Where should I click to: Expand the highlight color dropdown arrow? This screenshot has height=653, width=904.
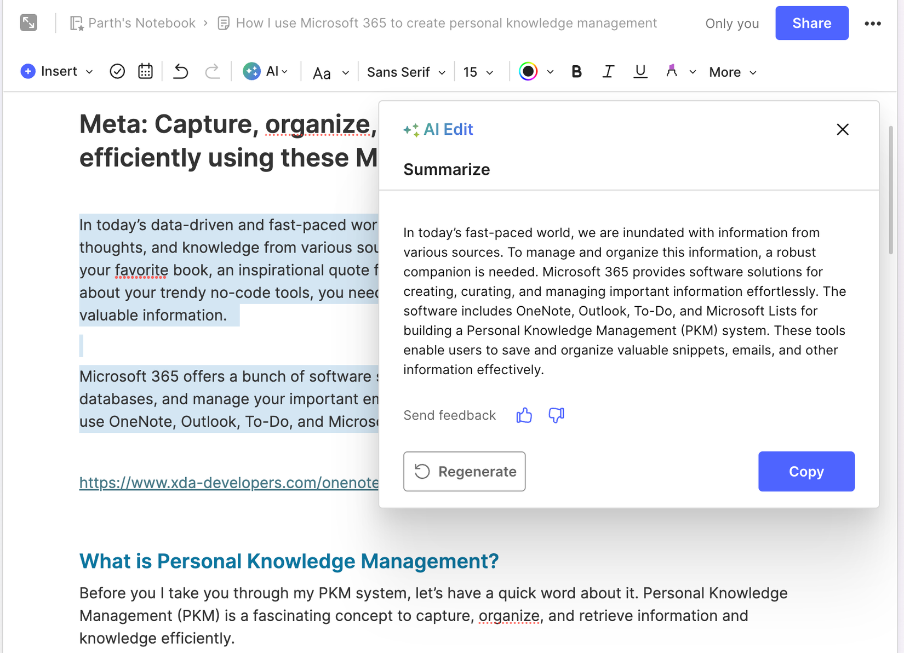point(693,72)
